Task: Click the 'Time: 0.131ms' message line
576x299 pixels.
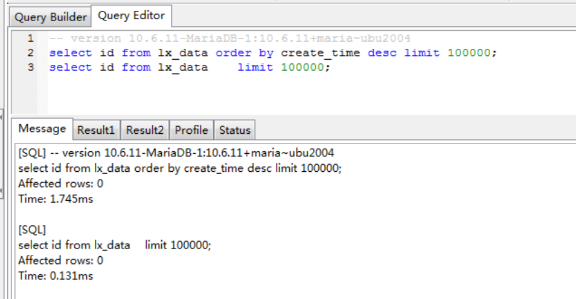Action: tap(56, 275)
